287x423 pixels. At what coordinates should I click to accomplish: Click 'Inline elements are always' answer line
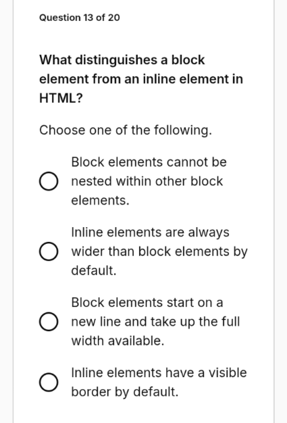pyautogui.click(x=150, y=232)
